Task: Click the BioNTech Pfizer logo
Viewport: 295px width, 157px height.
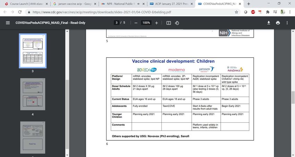Action: pyautogui.click(x=147, y=70)
